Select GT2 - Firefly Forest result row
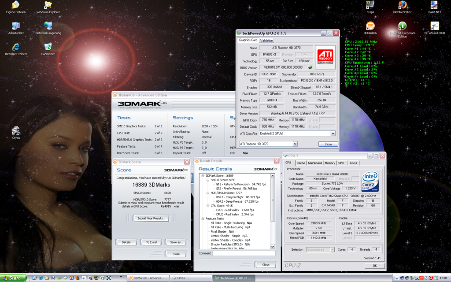The height and width of the screenshot is (282, 451). tap(237, 189)
